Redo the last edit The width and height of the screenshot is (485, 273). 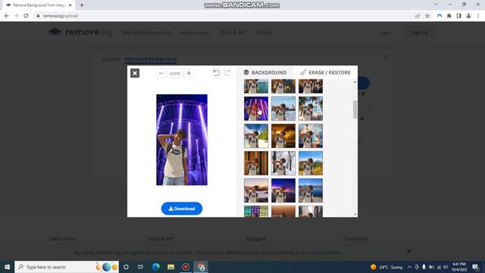click(x=227, y=73)
